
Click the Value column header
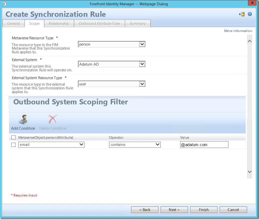[x=185, y=137]
